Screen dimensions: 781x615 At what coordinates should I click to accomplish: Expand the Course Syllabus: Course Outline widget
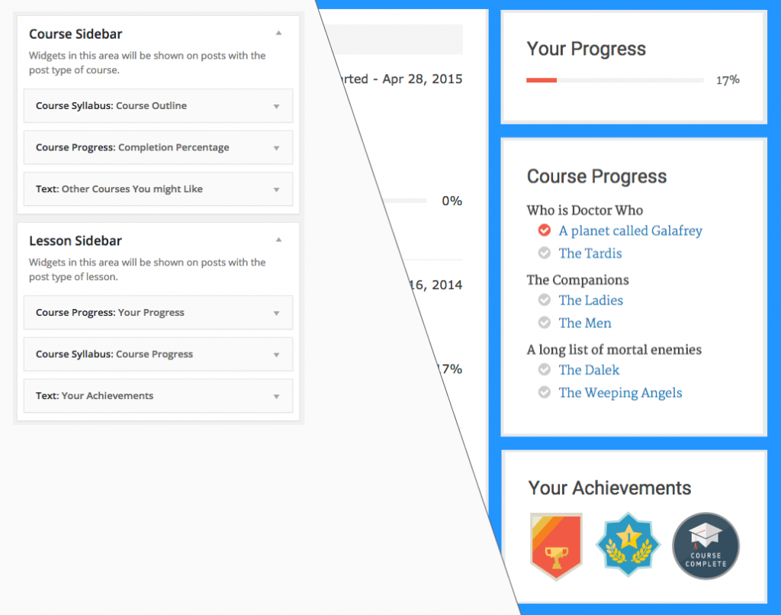click(276, 106)
